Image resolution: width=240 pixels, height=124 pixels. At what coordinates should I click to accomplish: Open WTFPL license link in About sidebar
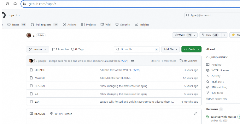coord(218,70)
